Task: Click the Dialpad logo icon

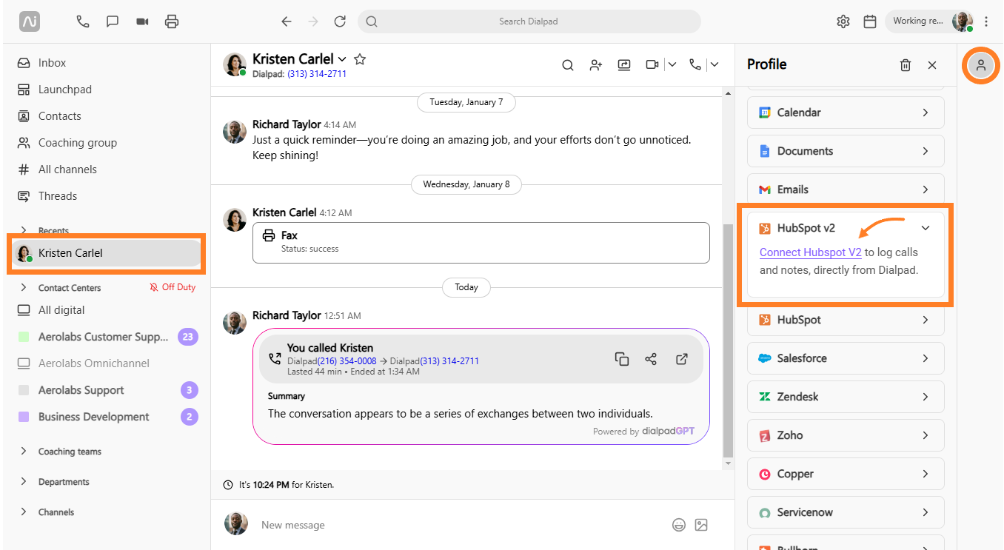Action: (30, 21)
